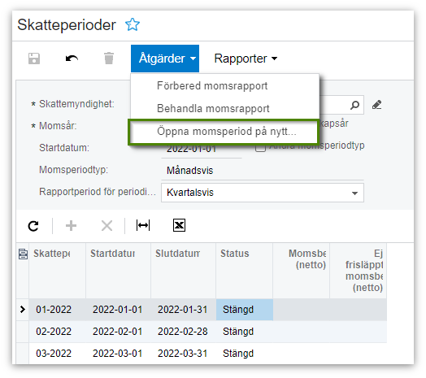Sort by the Status column header
The width and height of the screenshot is (426, 378).
[x=245, y=271]
